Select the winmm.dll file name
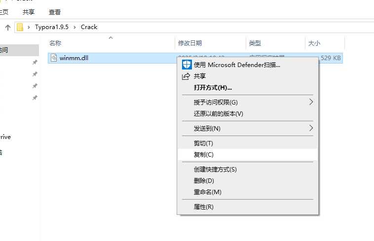The height and width of the screenshot is (241, 374). tap(74, 58)
